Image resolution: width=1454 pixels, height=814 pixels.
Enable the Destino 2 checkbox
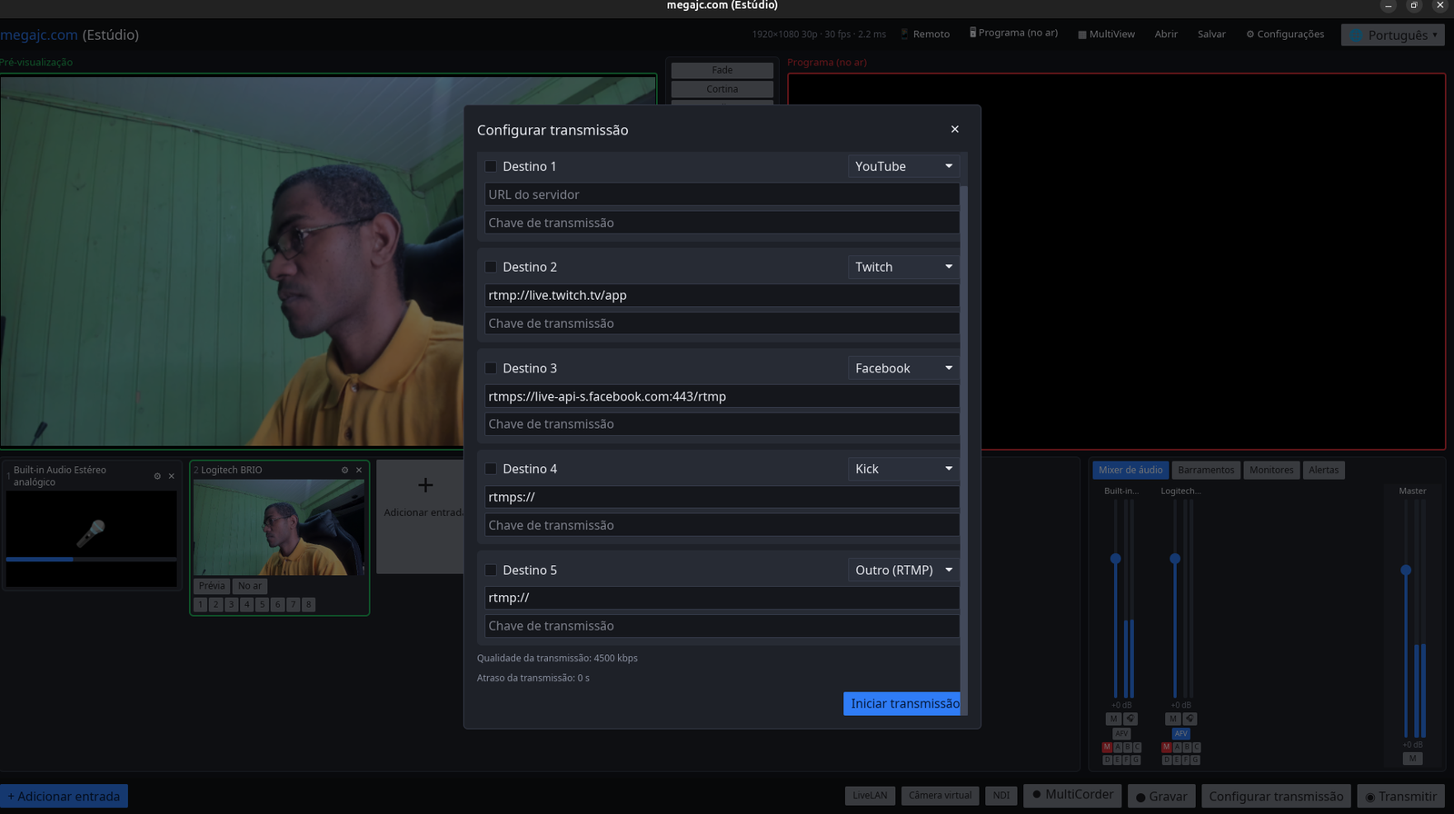tap(491, 267)
